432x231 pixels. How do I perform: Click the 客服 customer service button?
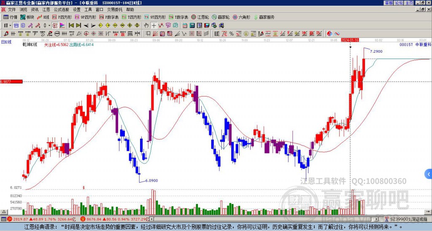(x=389, y=3)
